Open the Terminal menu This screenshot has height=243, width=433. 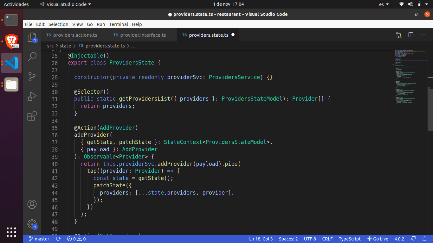[x=118, y=24]
